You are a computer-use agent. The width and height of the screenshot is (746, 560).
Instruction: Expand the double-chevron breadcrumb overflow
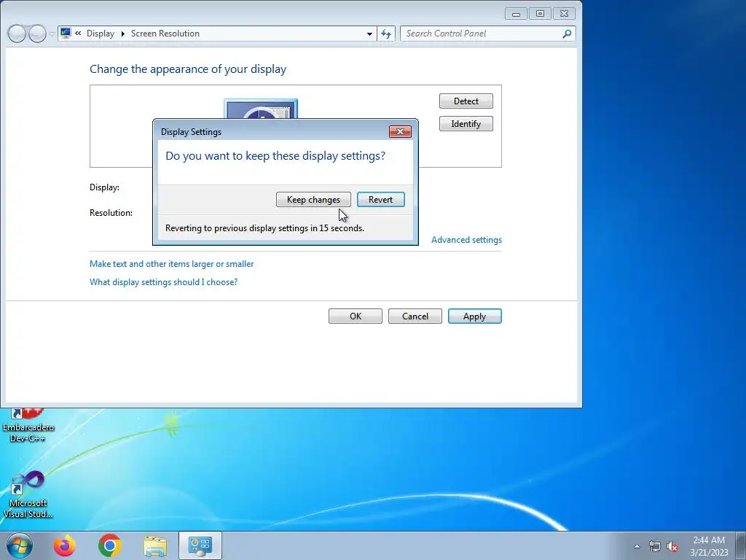click(78, 34)
